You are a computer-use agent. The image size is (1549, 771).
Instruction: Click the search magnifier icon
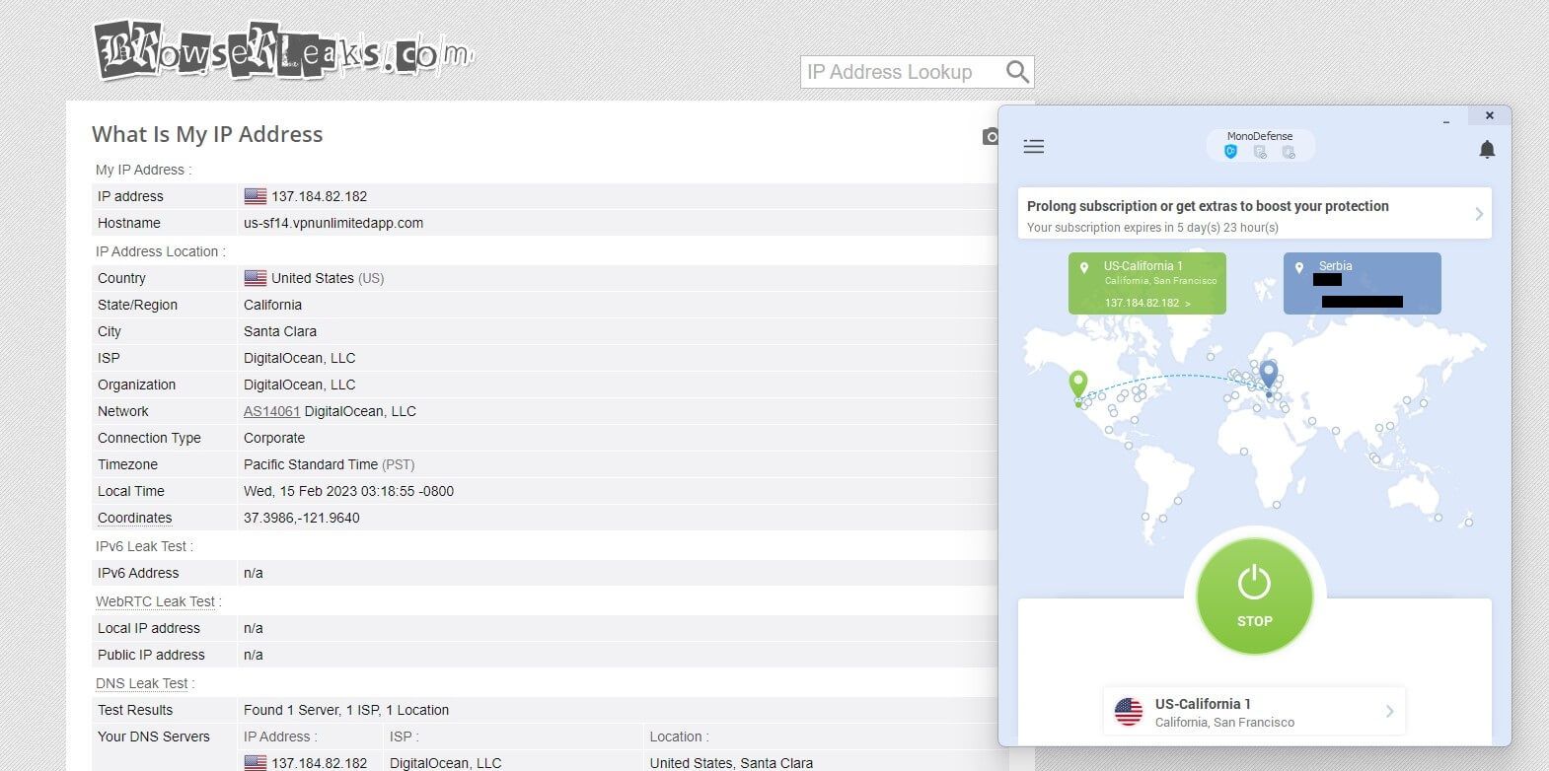(1017, 72)
